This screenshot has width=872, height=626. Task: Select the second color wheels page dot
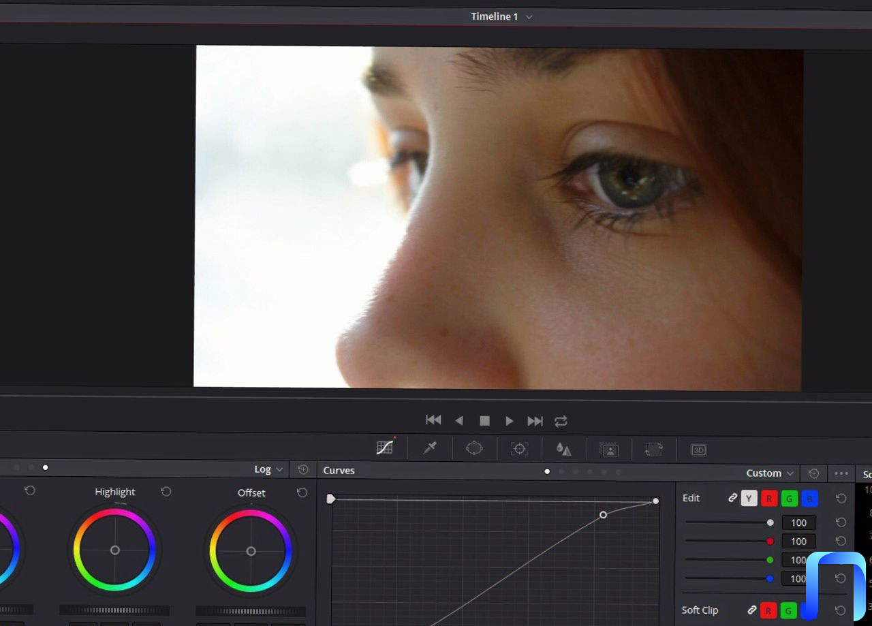point(31,467)
